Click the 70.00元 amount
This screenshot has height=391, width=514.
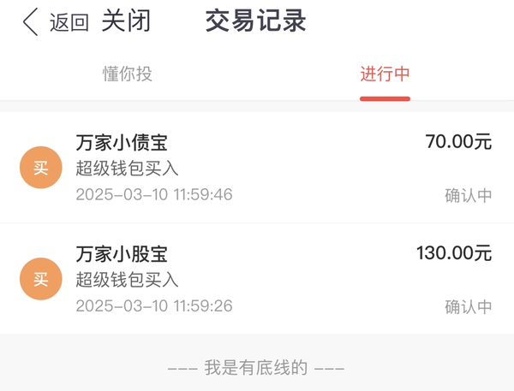click(458, 142)
